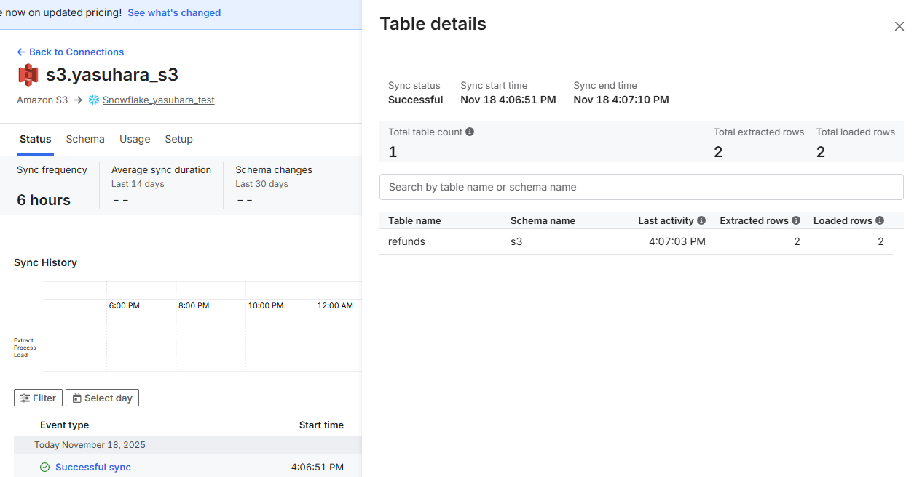
Task: Open the Successful sync event
Action: click(x=93, y=468)
